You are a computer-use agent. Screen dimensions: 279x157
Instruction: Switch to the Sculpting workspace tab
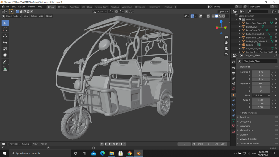click(74, 7)
